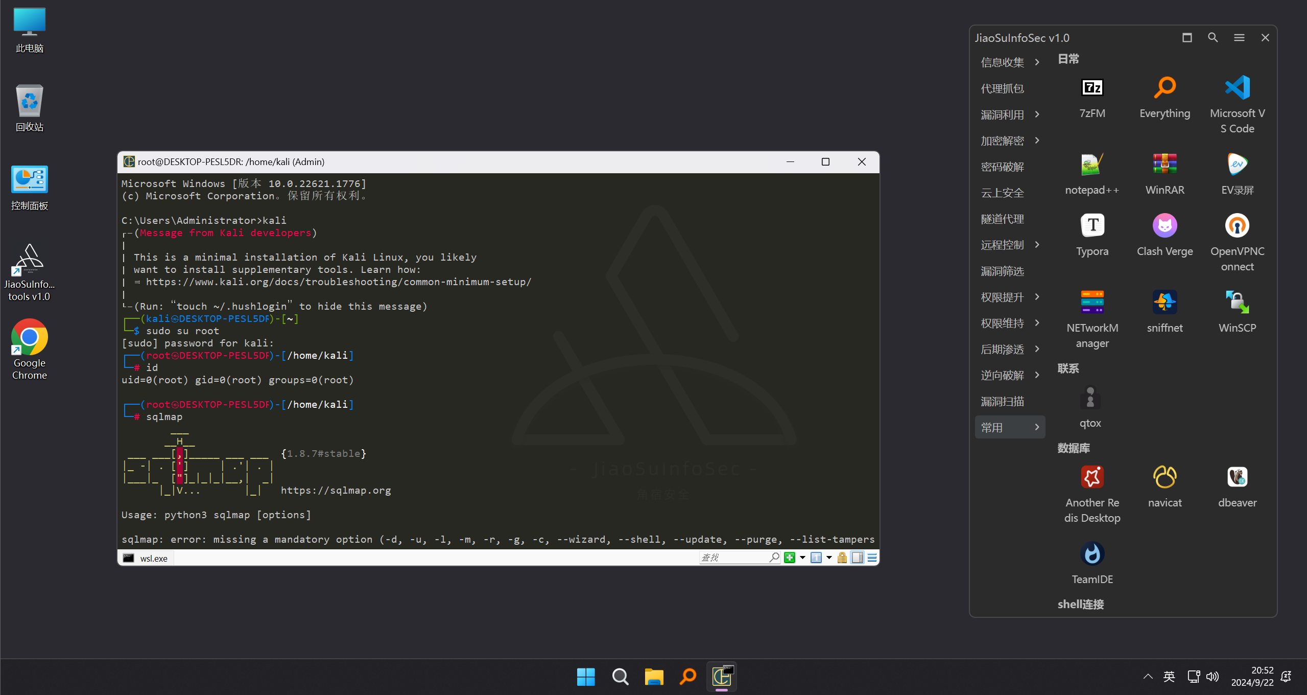Launch Google Chrome from desktop
Viewport: 1307px width, 695px height.
click(x=29, y=350)
